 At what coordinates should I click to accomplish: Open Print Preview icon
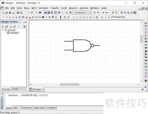(21, 13)
